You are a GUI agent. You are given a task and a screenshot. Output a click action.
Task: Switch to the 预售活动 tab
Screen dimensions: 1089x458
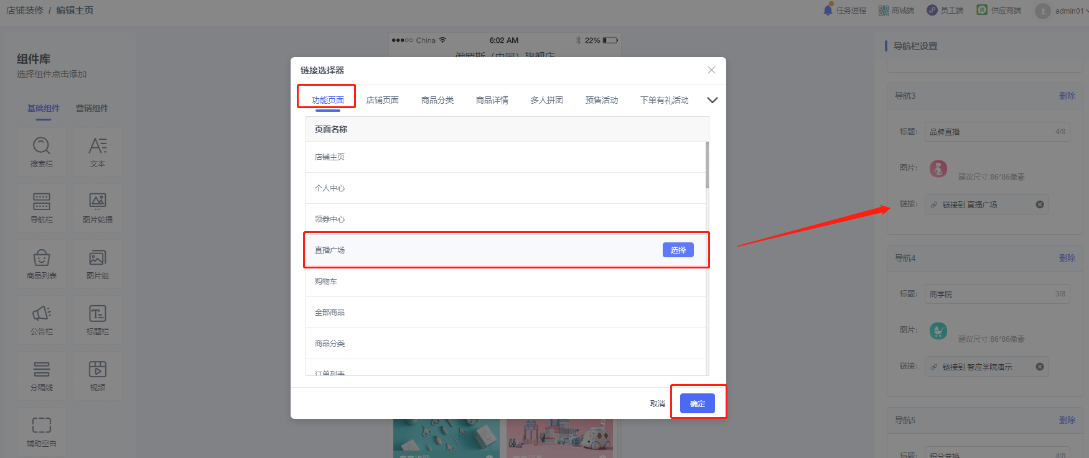(x=602, y=100)
